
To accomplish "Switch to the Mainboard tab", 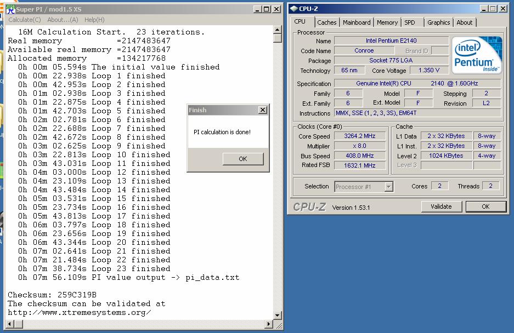I will [x=357, y=22].
